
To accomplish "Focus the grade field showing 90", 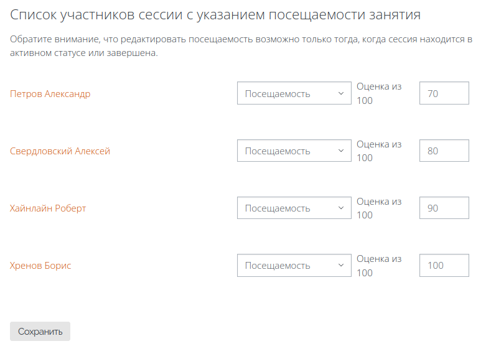I will (x=444, y=208).
